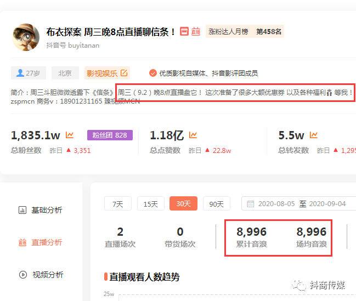Click the red shop icon beside the title
This screenshot has height=301, width=356.
[x=184, y=32]
